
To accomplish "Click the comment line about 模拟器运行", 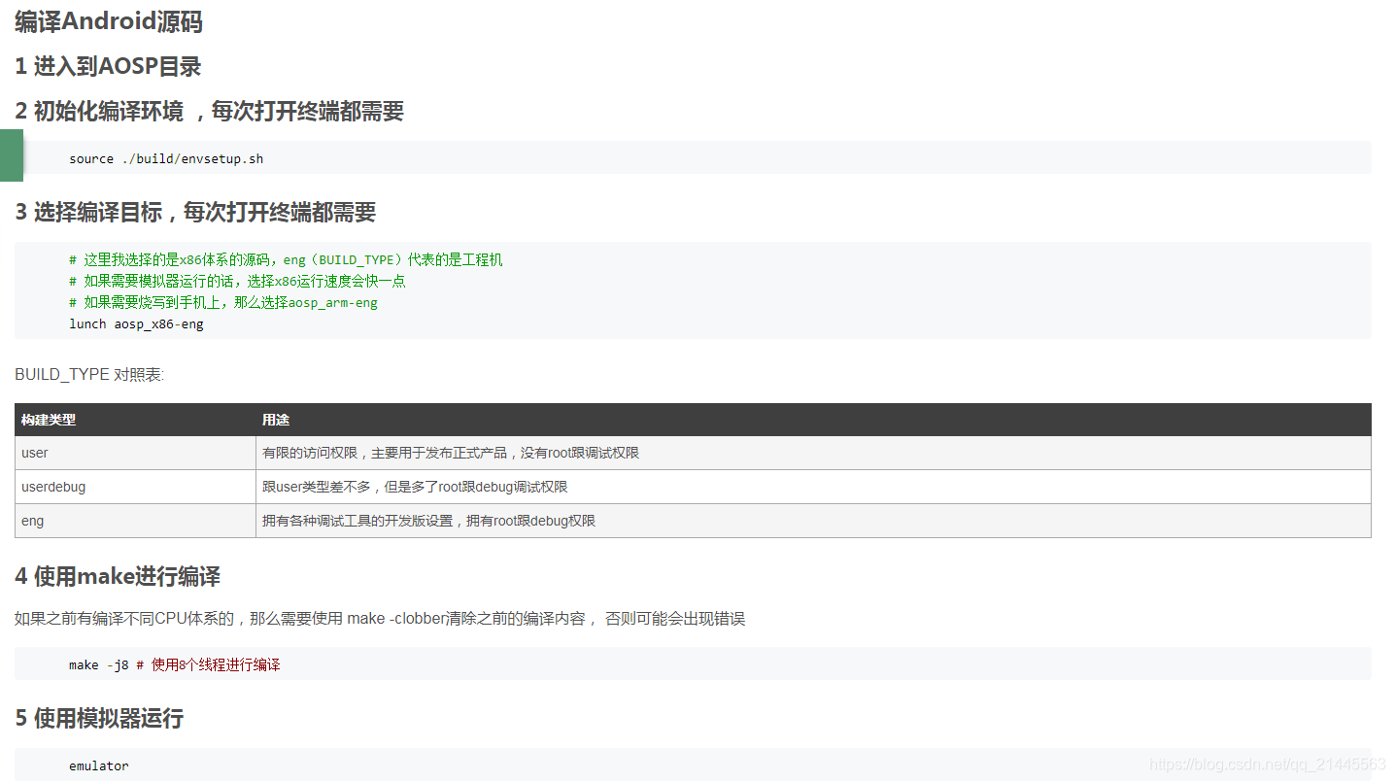I will coord(237,281).
